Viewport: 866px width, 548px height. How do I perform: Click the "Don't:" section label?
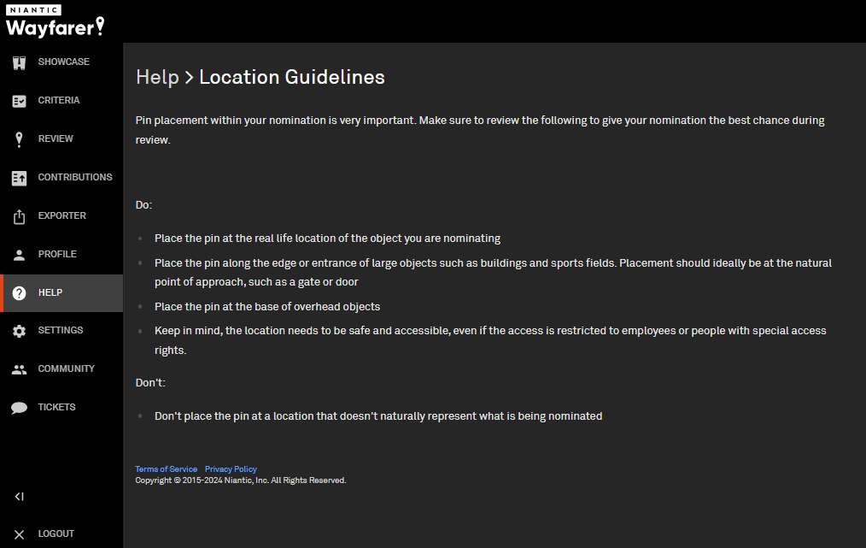(x=150, y=383)
